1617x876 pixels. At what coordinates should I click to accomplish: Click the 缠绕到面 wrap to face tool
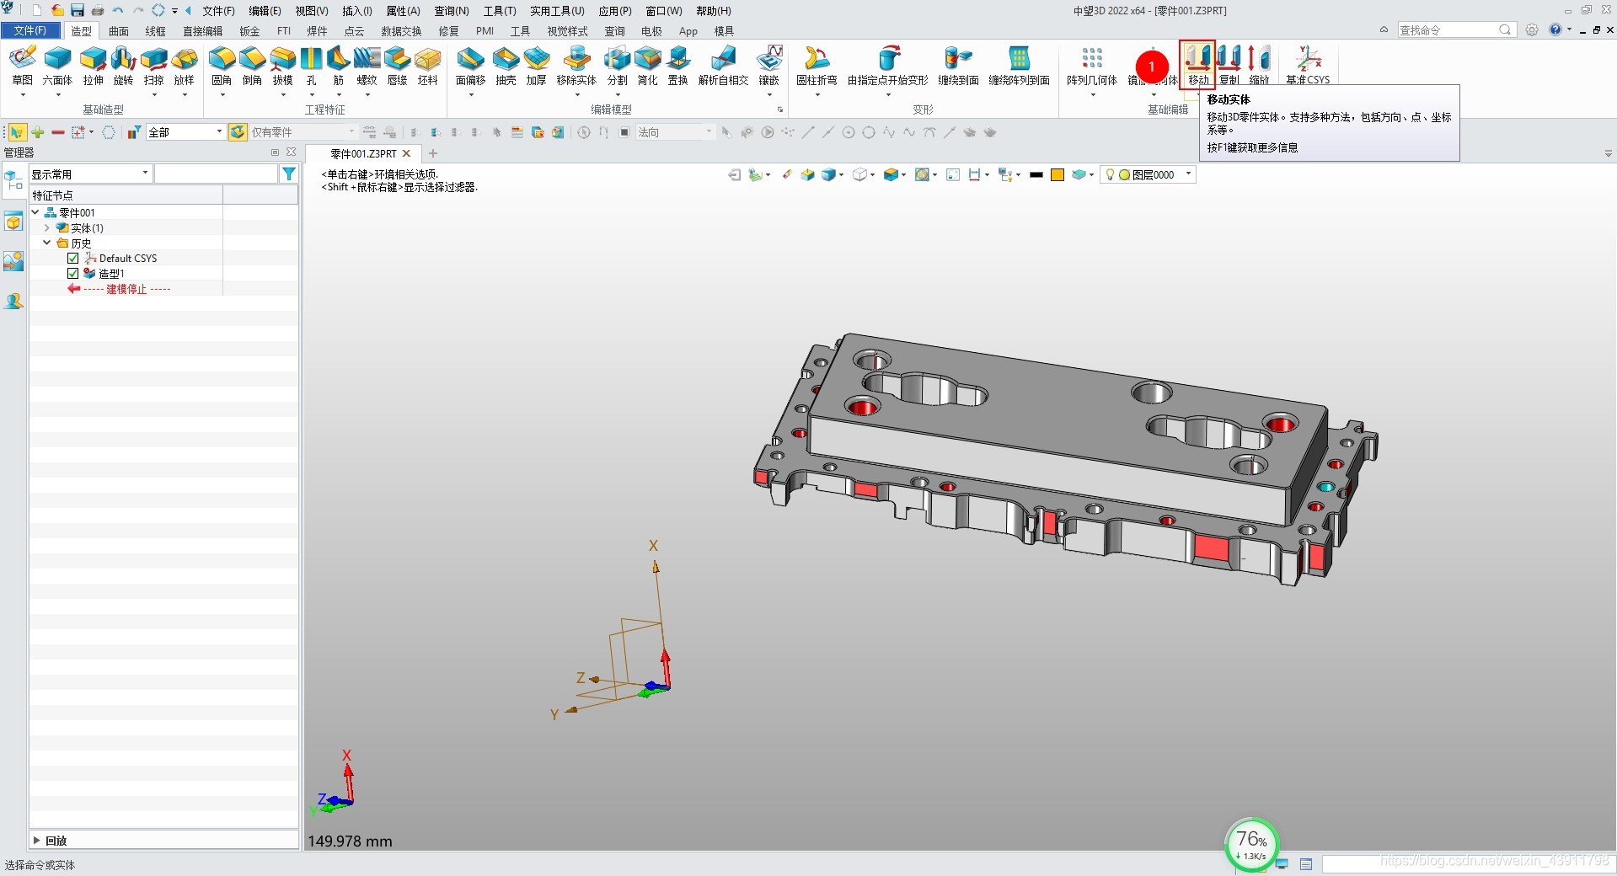point(958,66)
